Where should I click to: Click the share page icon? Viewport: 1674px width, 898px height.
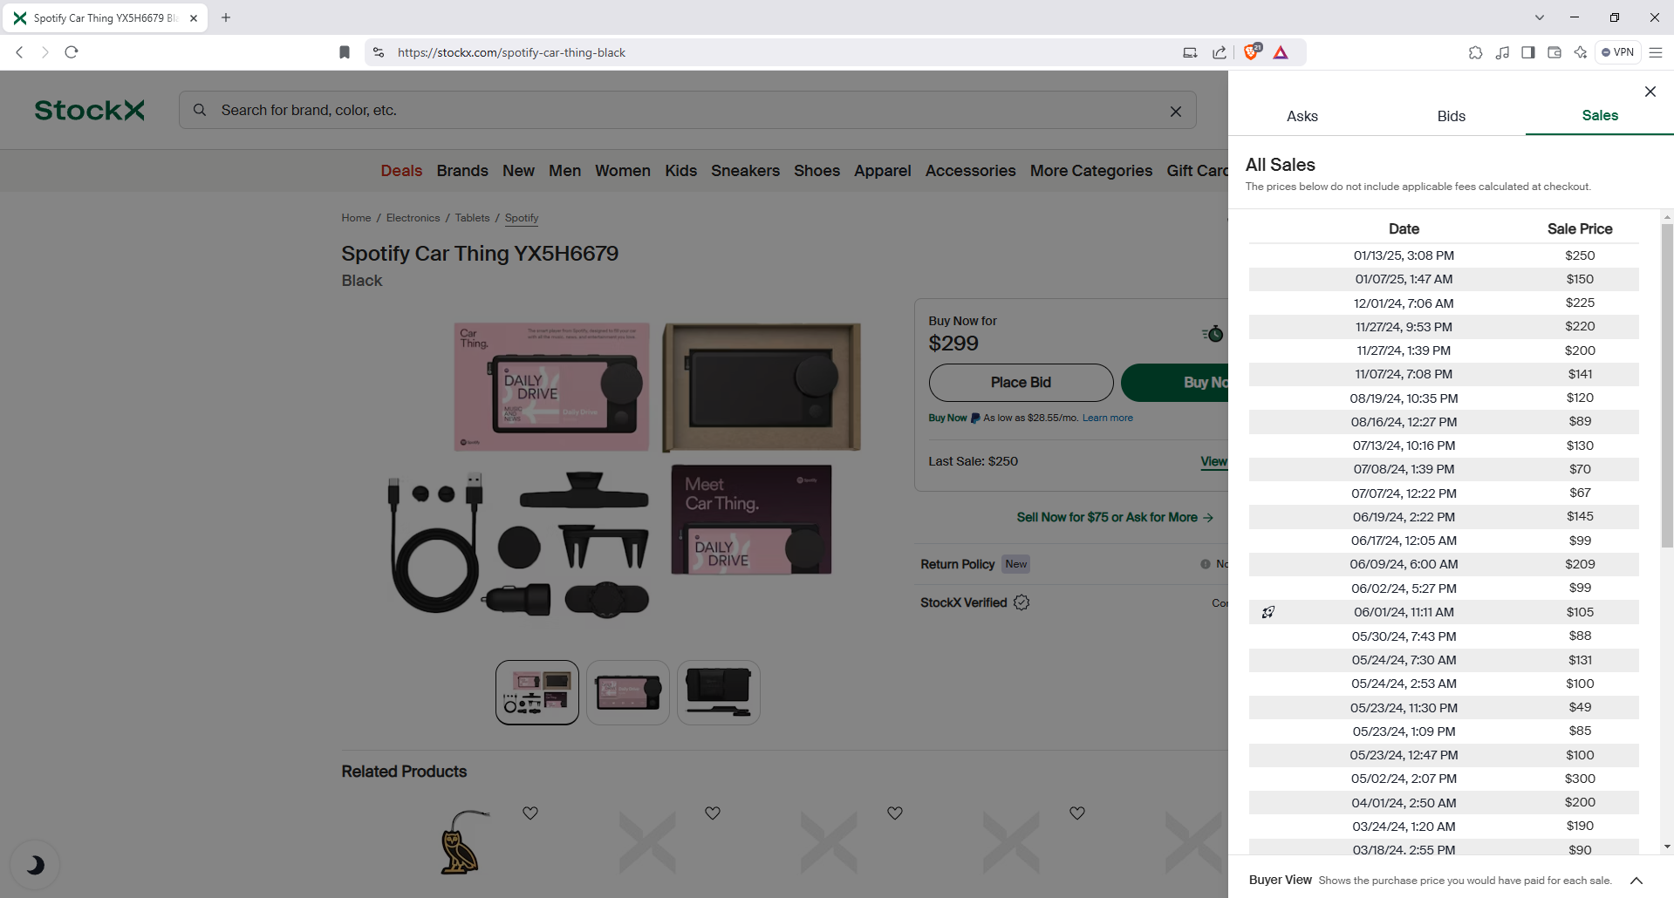point(1219,52)
